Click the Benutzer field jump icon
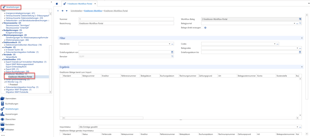This screenshot has width=310, height=137. (172, 57)
